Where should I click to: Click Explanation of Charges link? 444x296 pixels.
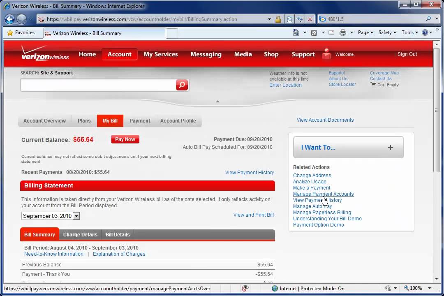tap(119, 254)
